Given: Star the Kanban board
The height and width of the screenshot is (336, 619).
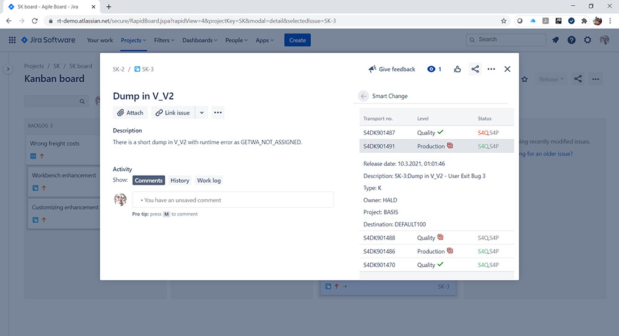Looking at the screenshot, I should (524, 79).
